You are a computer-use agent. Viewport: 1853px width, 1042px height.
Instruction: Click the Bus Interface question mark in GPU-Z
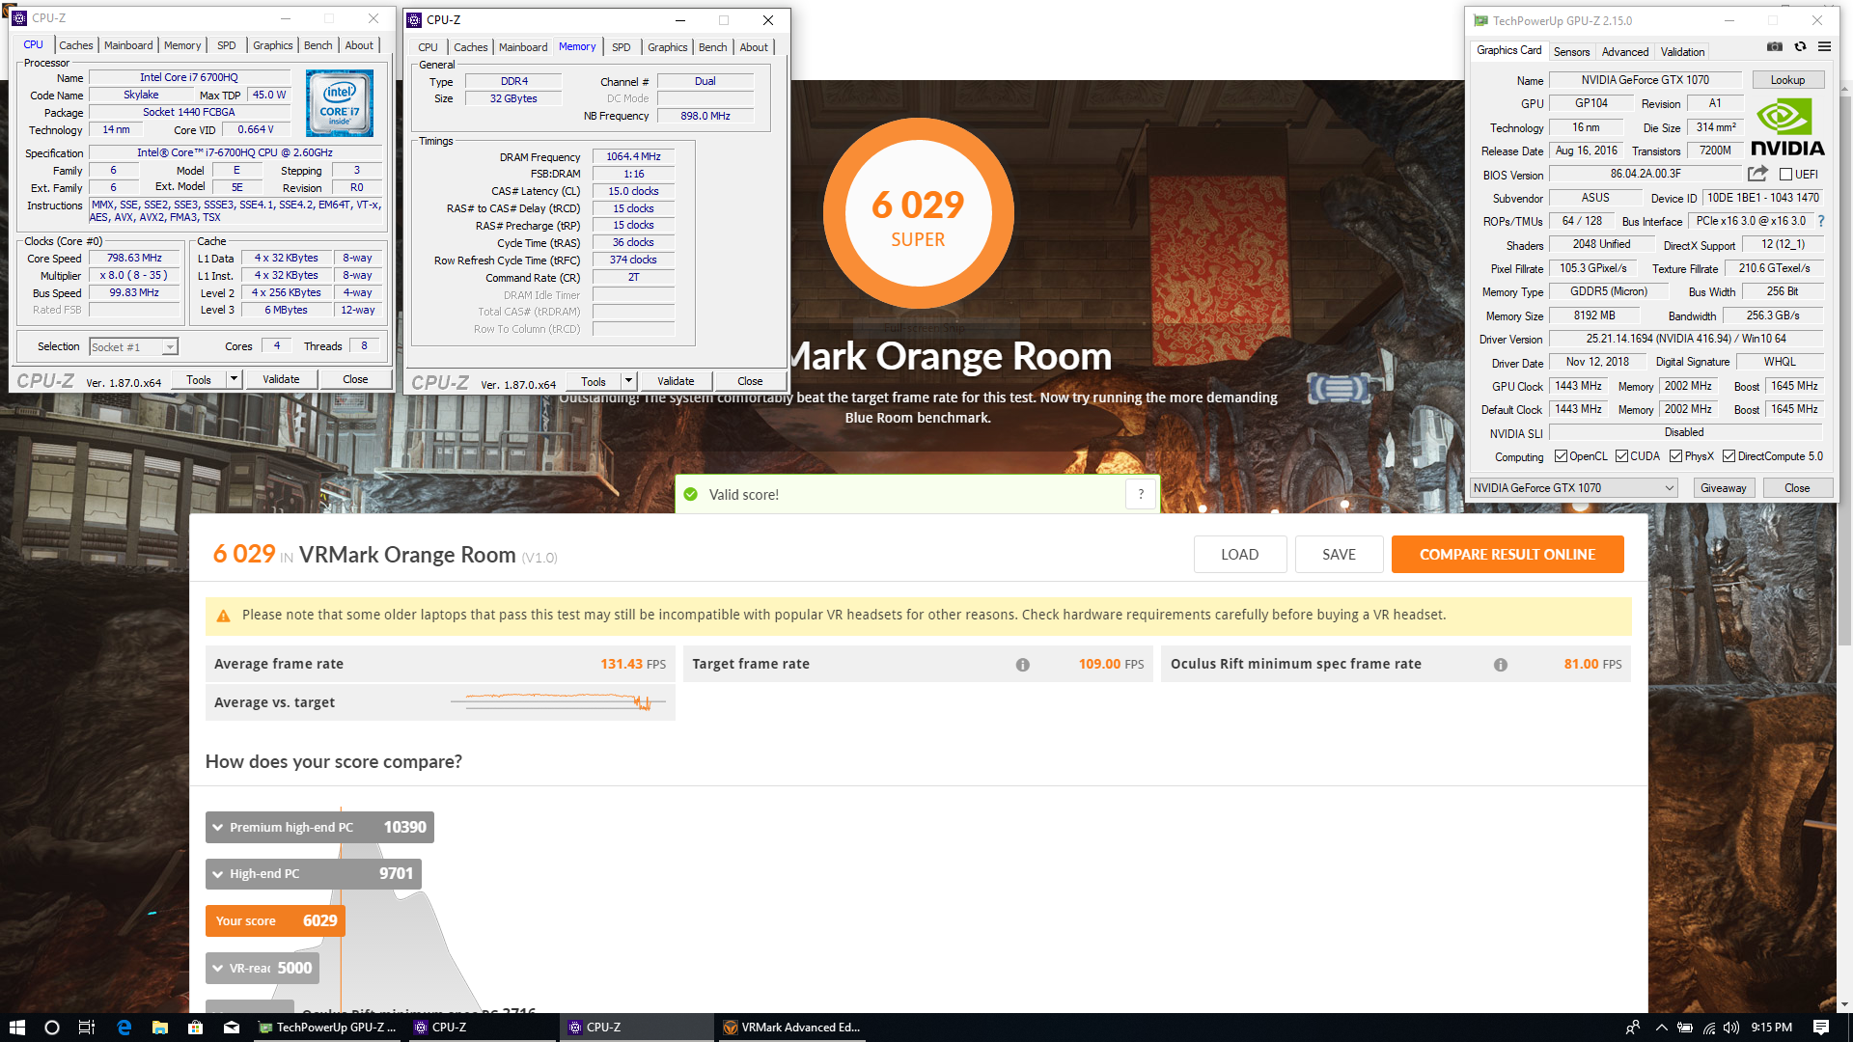[x=1821, y=221]
